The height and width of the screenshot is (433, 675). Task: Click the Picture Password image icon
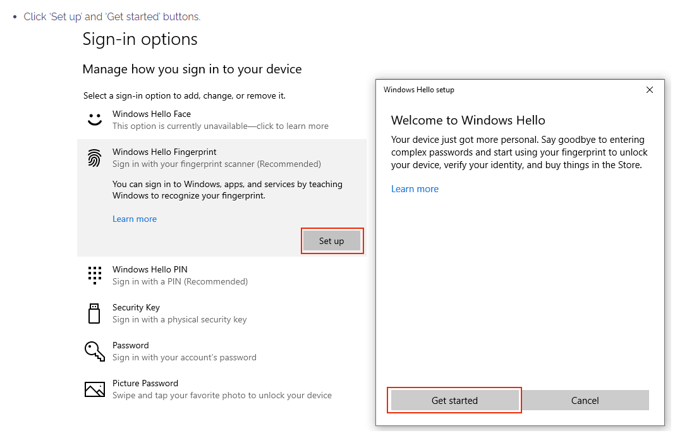coord(95,389)
